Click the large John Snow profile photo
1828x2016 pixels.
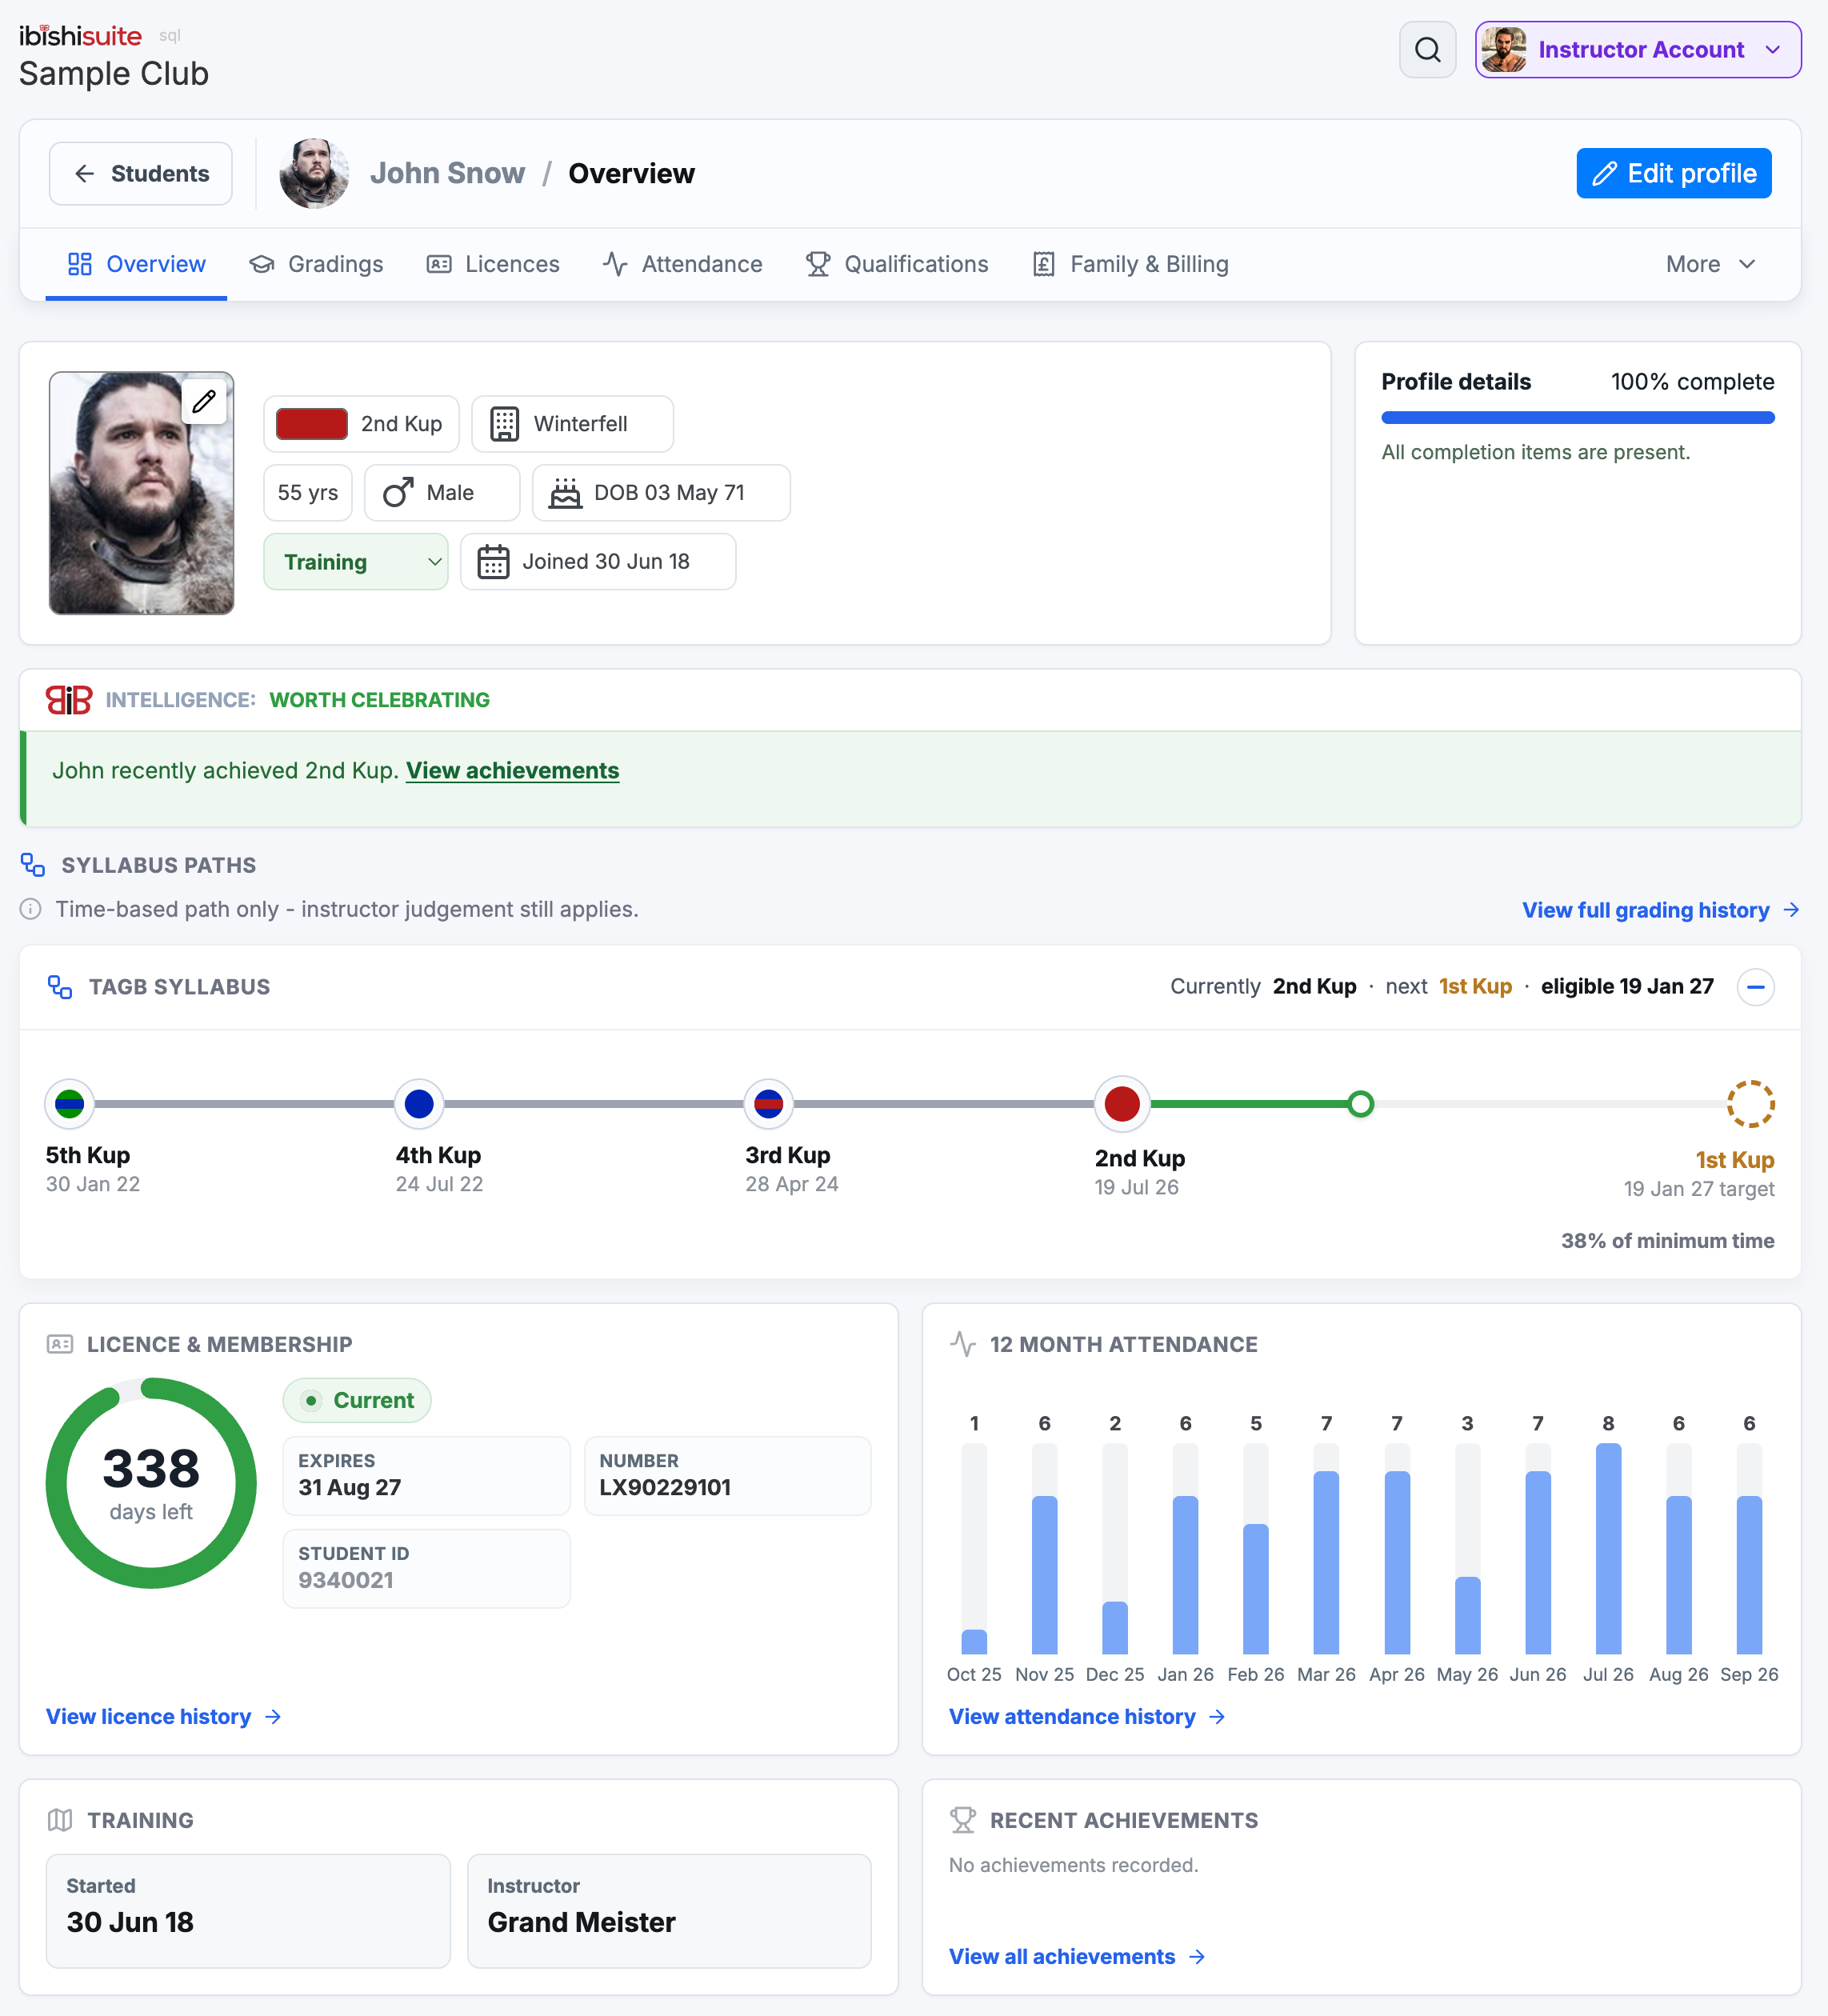pyautogui.click(x=141, y=493)
